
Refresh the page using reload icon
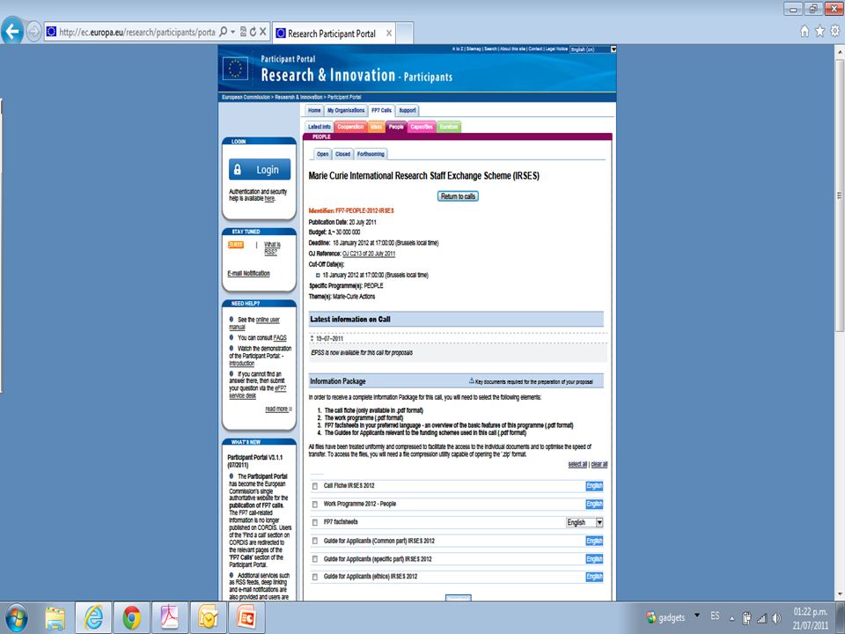pos(253,32)
